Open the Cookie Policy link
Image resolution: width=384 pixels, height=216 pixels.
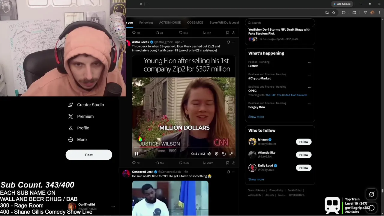[295, 190]
